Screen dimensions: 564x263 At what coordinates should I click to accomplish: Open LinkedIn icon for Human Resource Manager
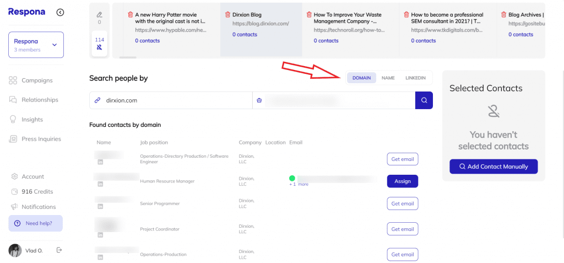[100, 184]
